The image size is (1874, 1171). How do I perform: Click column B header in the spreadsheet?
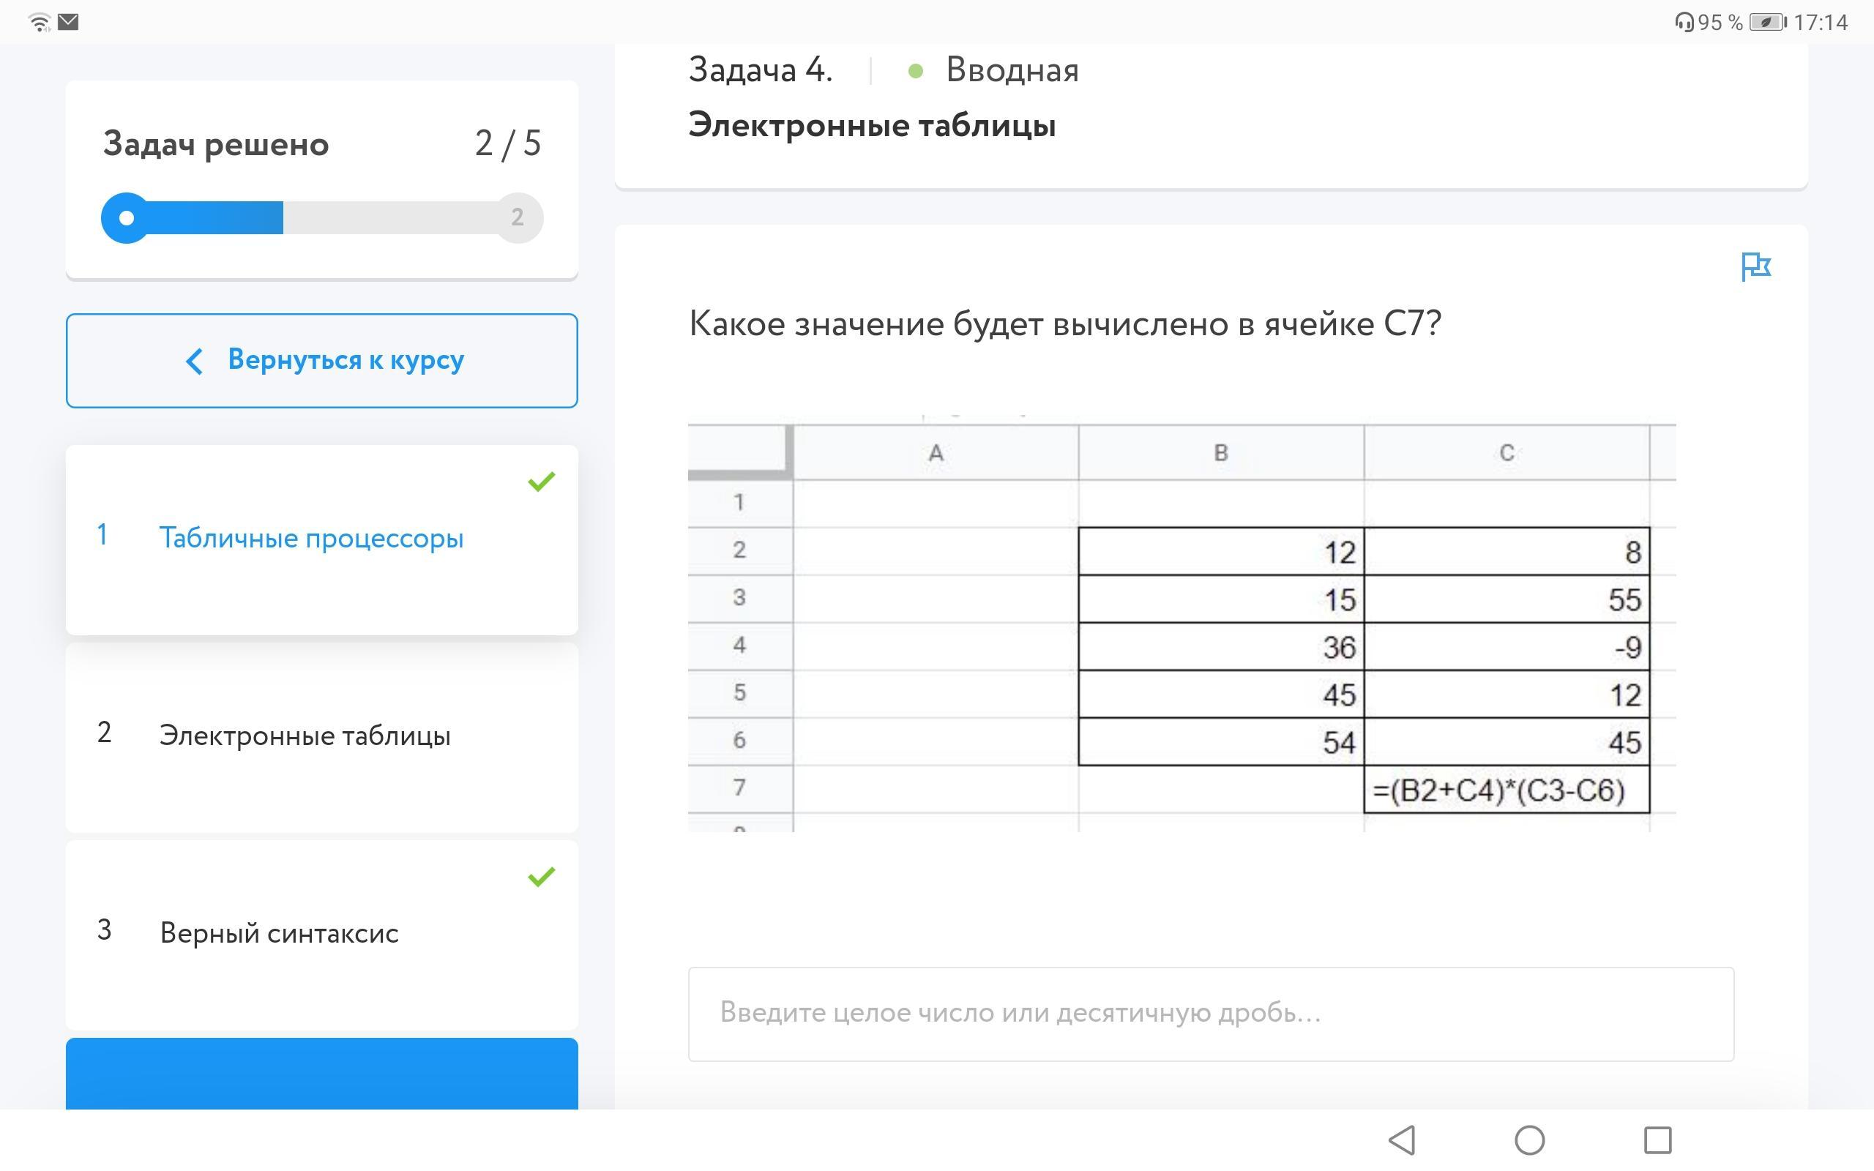[x=1220, y=453]
